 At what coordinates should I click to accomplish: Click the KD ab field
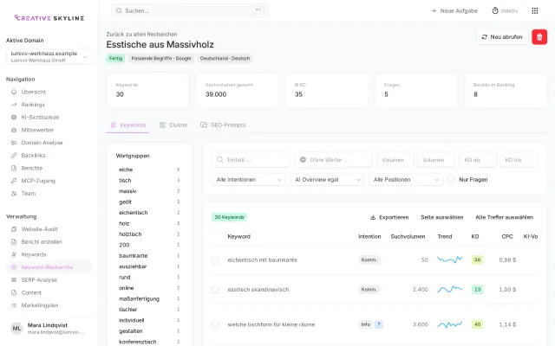[478, 160]
